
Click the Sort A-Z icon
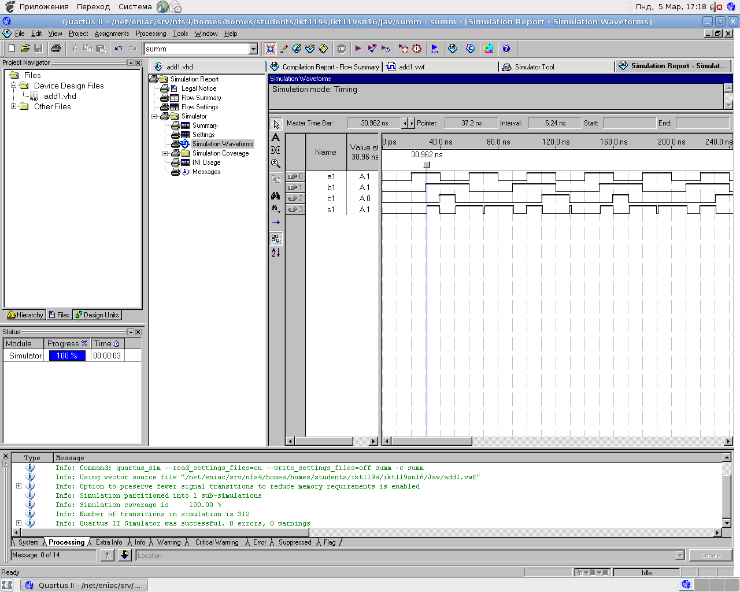pyautogui.click(x=276, y=252)
